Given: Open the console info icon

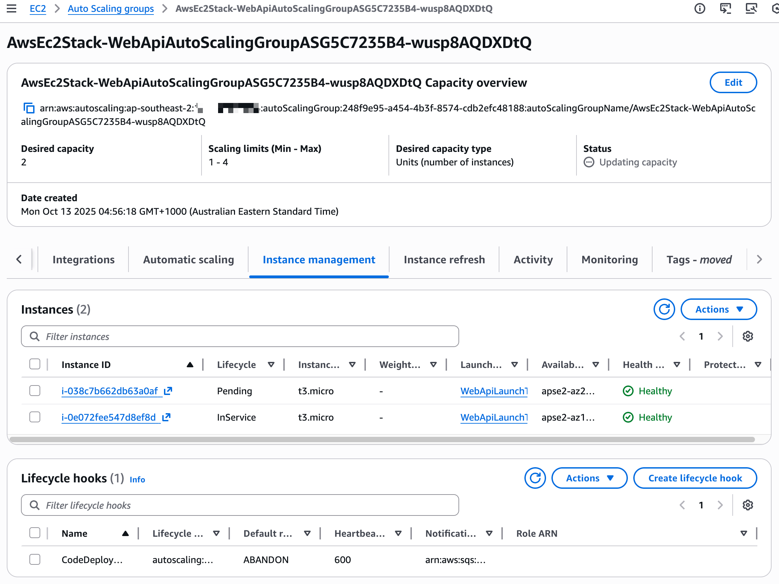Looking at the screenshot, I should tap(700, 8).
